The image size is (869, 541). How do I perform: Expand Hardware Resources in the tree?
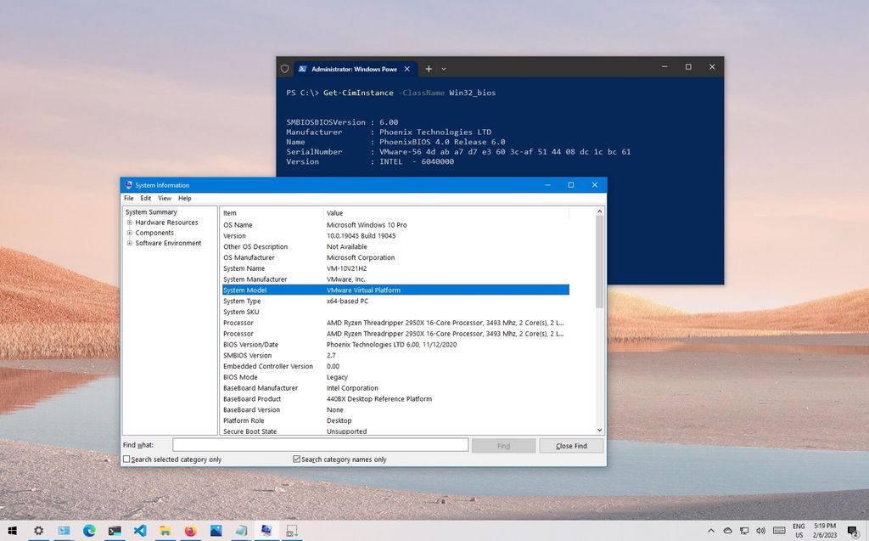pos(128,222)
